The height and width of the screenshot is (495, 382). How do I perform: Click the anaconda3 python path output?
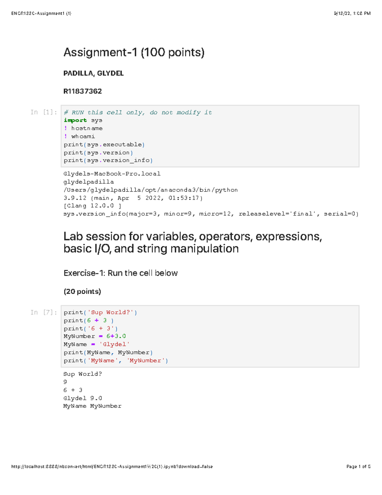(x=150, y=190)
